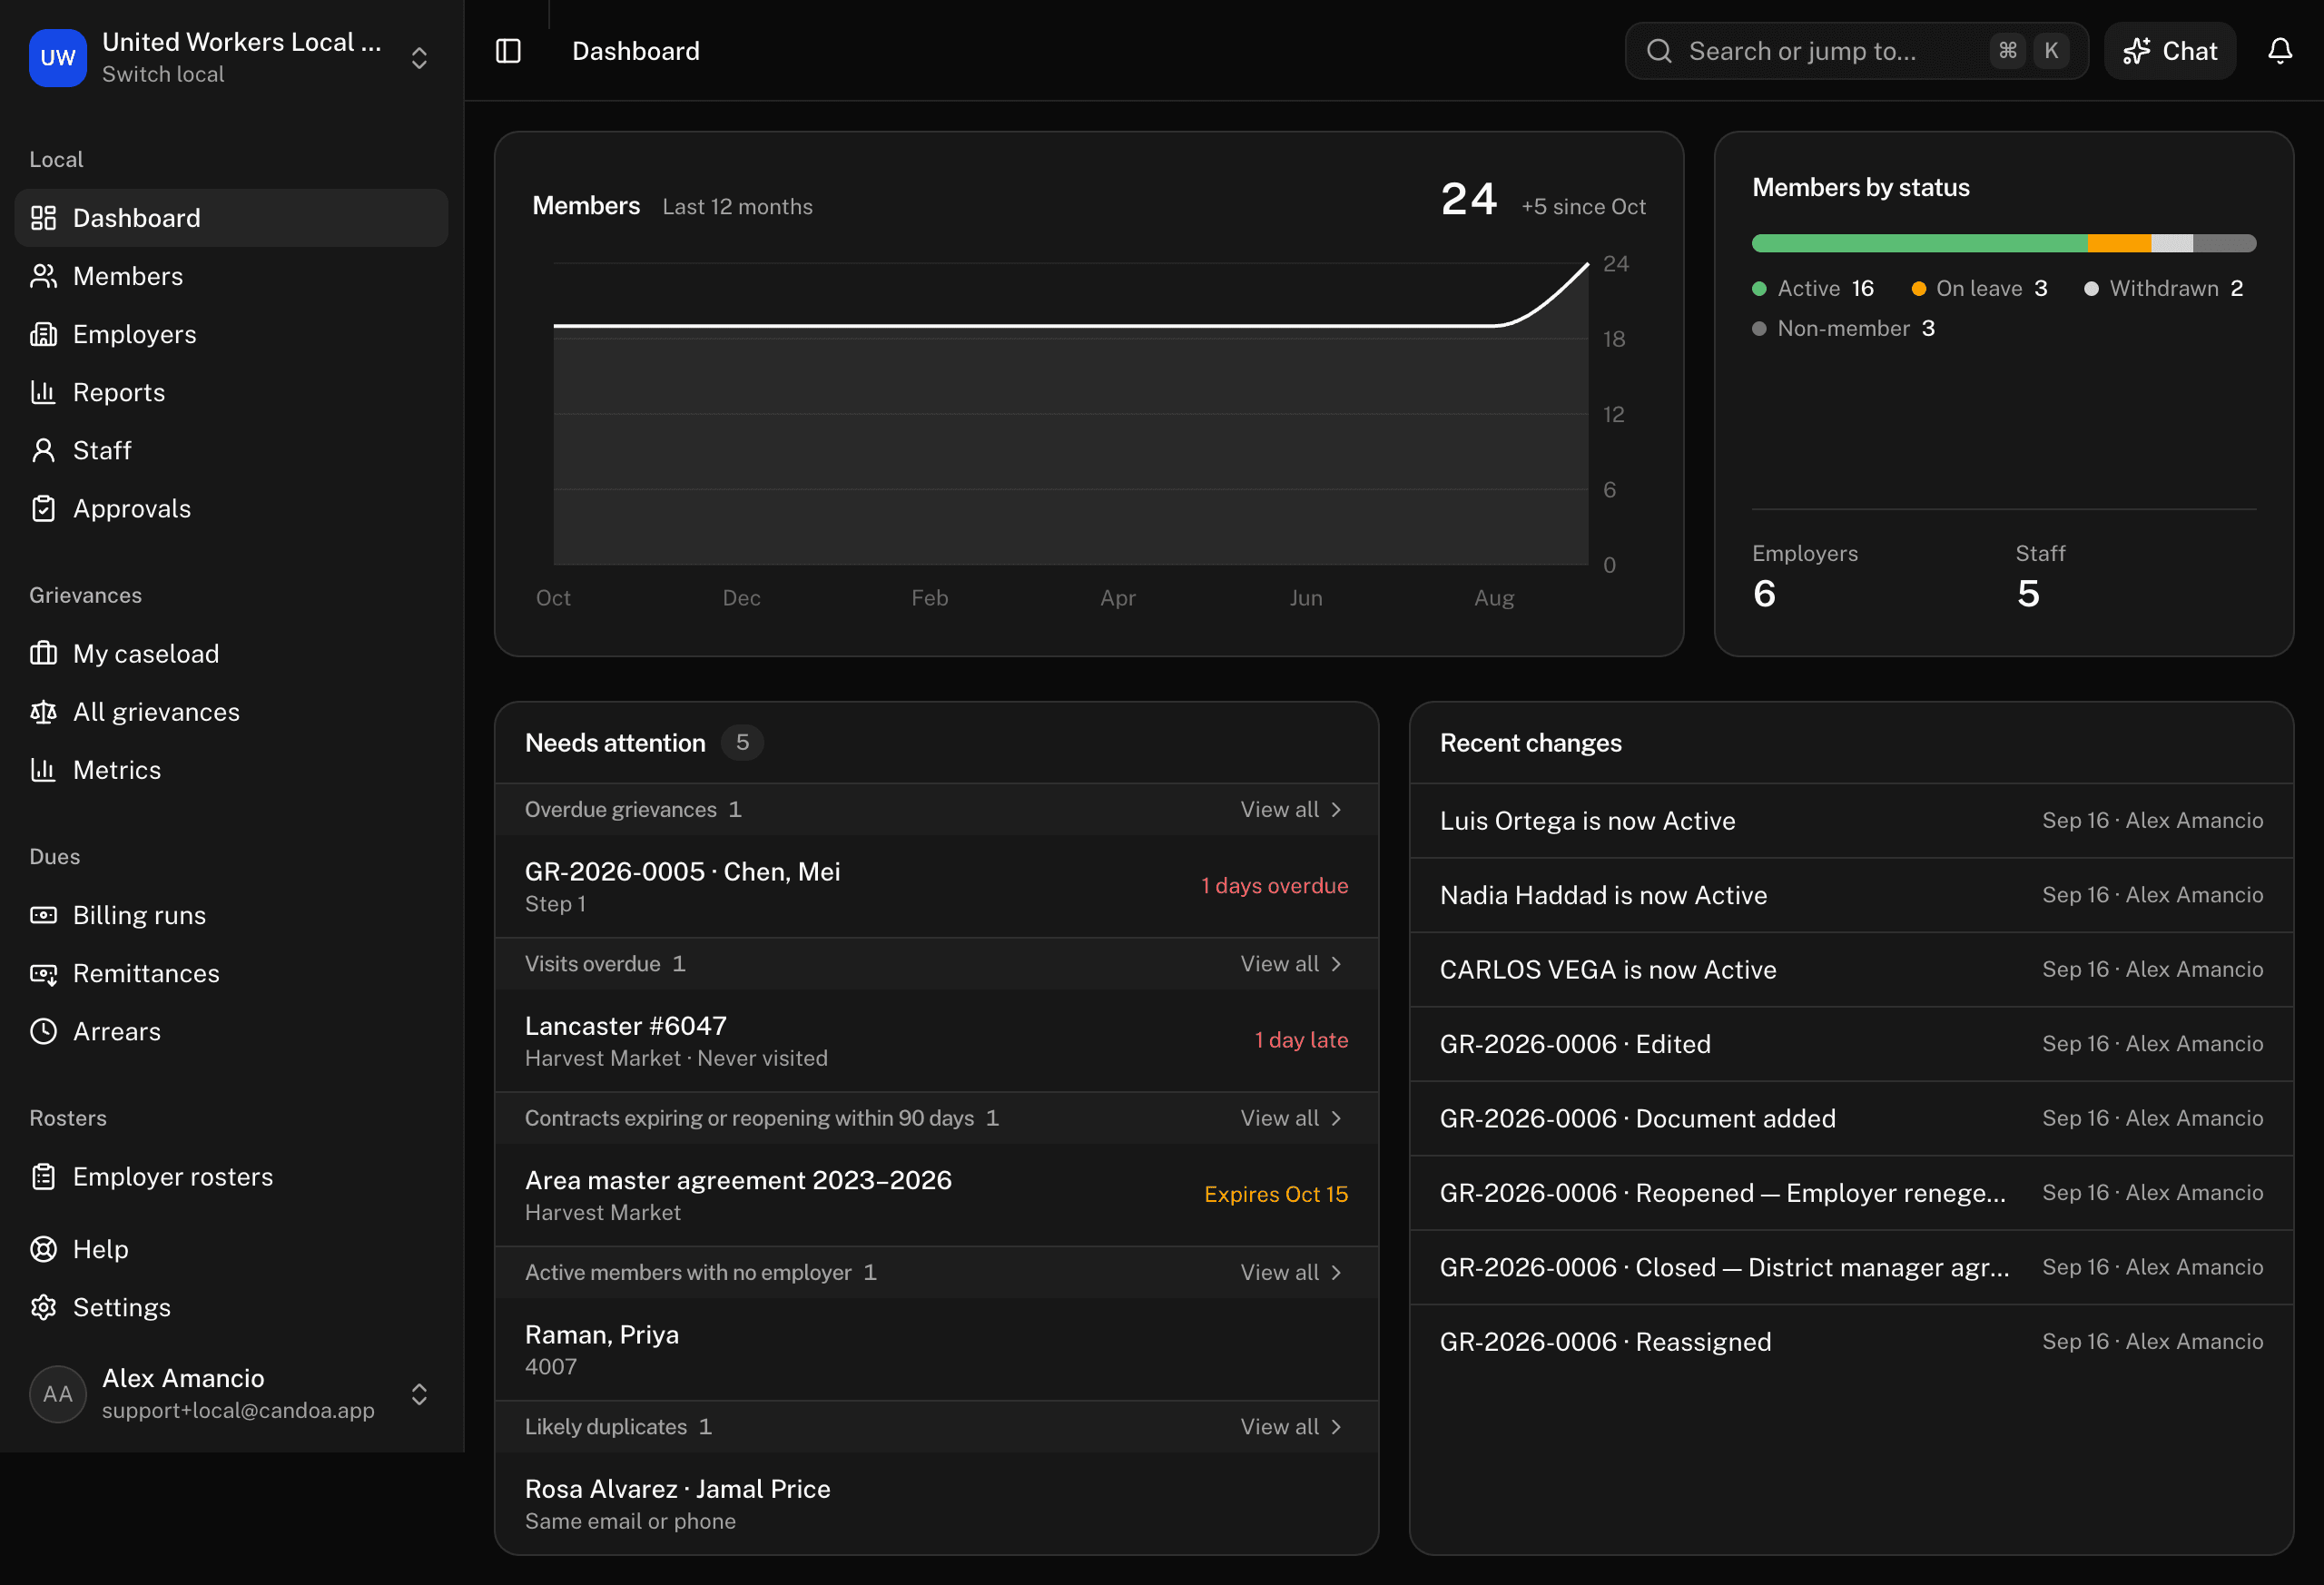Open Lancaster #6047 visit row
Screen dimensions: 2324x1585
[936, 1040]
